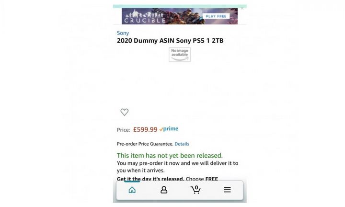Go to the Home tab icon
345x207 pixels.
[132, 190]
